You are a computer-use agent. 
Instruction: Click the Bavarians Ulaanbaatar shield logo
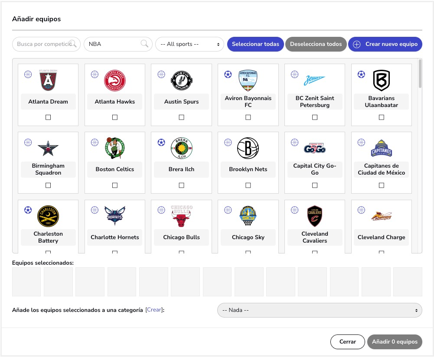[382, 81]
